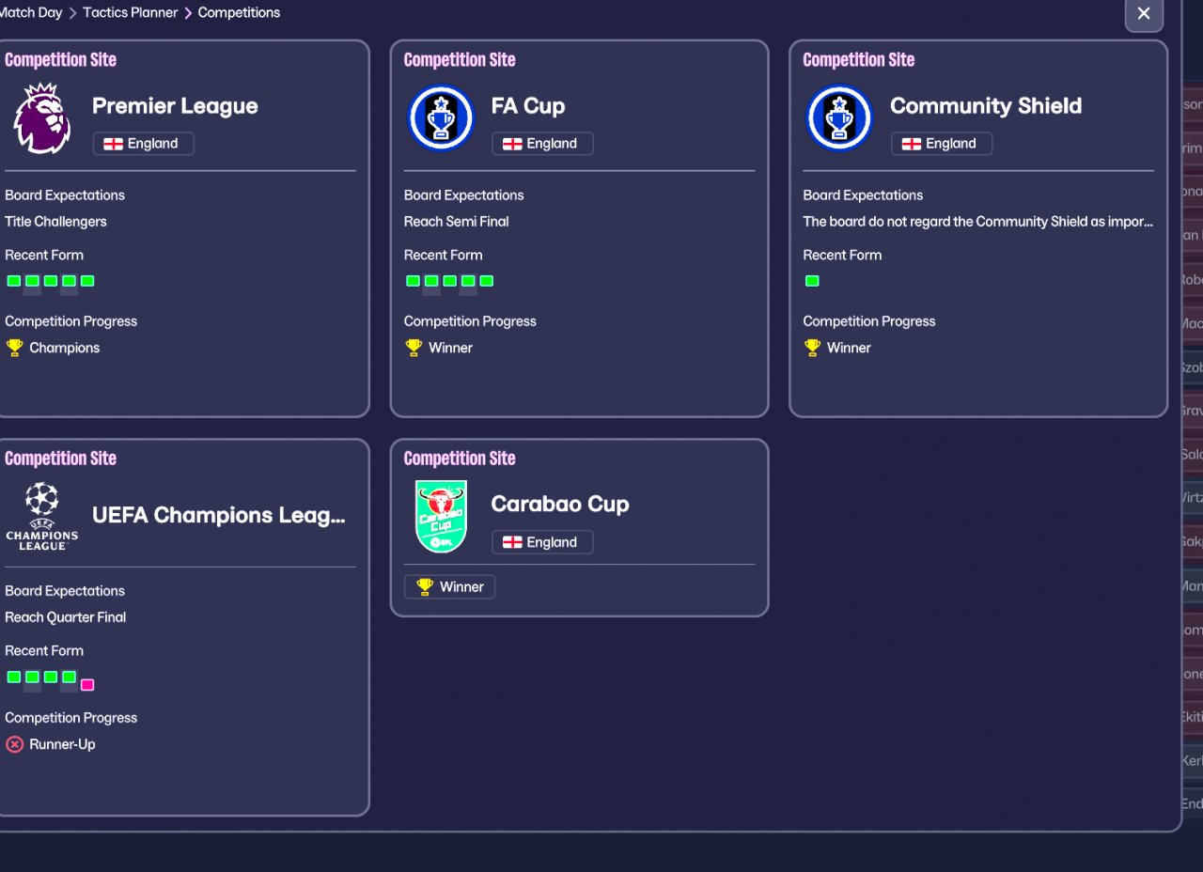
Task: Open the Tactics Planner breadcrumb
Action: [x=131, y=12]
